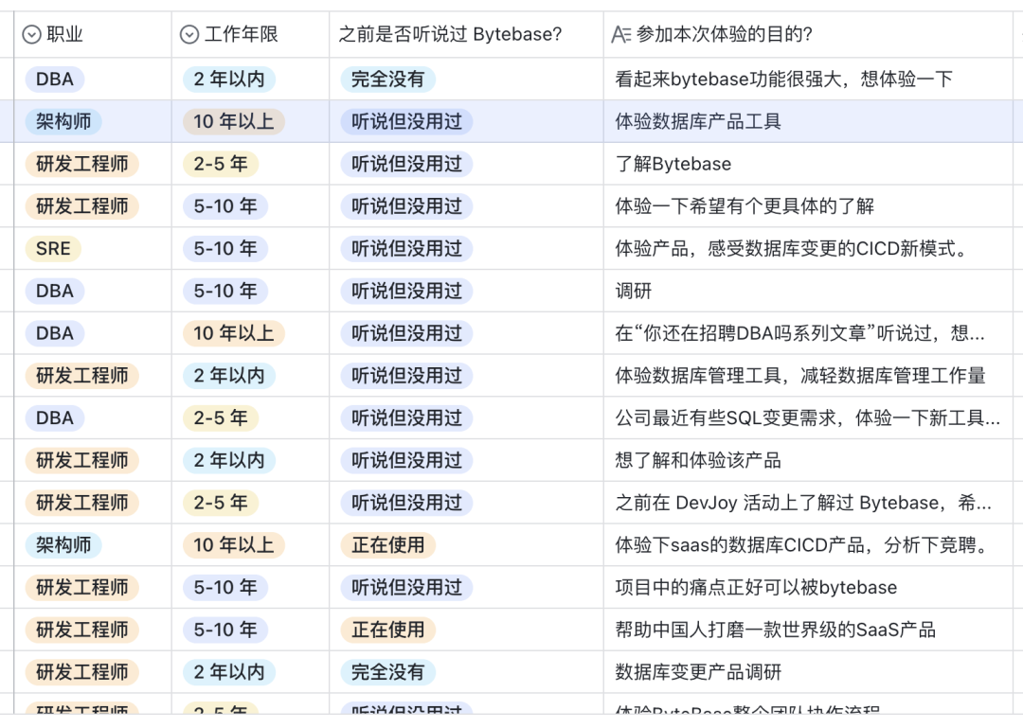The image size is (1023, 728).
Task: Click the cell about 减轻数据库管理工作量
Action: pyautogui.click(x=808, y=376)
